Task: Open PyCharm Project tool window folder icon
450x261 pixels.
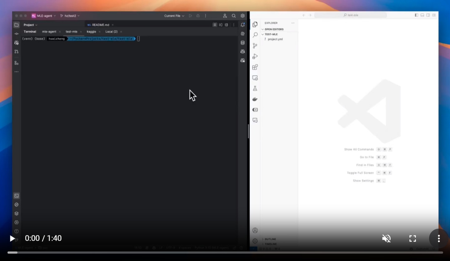Action: pyautogui.click(x=17, y=25)
